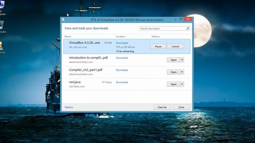Screen dimensions: 255x143
Task: Minimize the downloads window
Action: [x=175, y=19]
